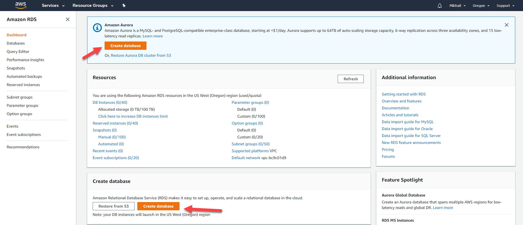Open Pricing link

pyautogui.click(x=388, y=149)
